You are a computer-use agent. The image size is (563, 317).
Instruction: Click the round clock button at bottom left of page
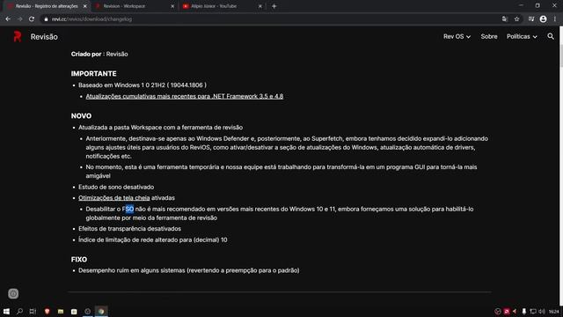click(x=13, y=293)
